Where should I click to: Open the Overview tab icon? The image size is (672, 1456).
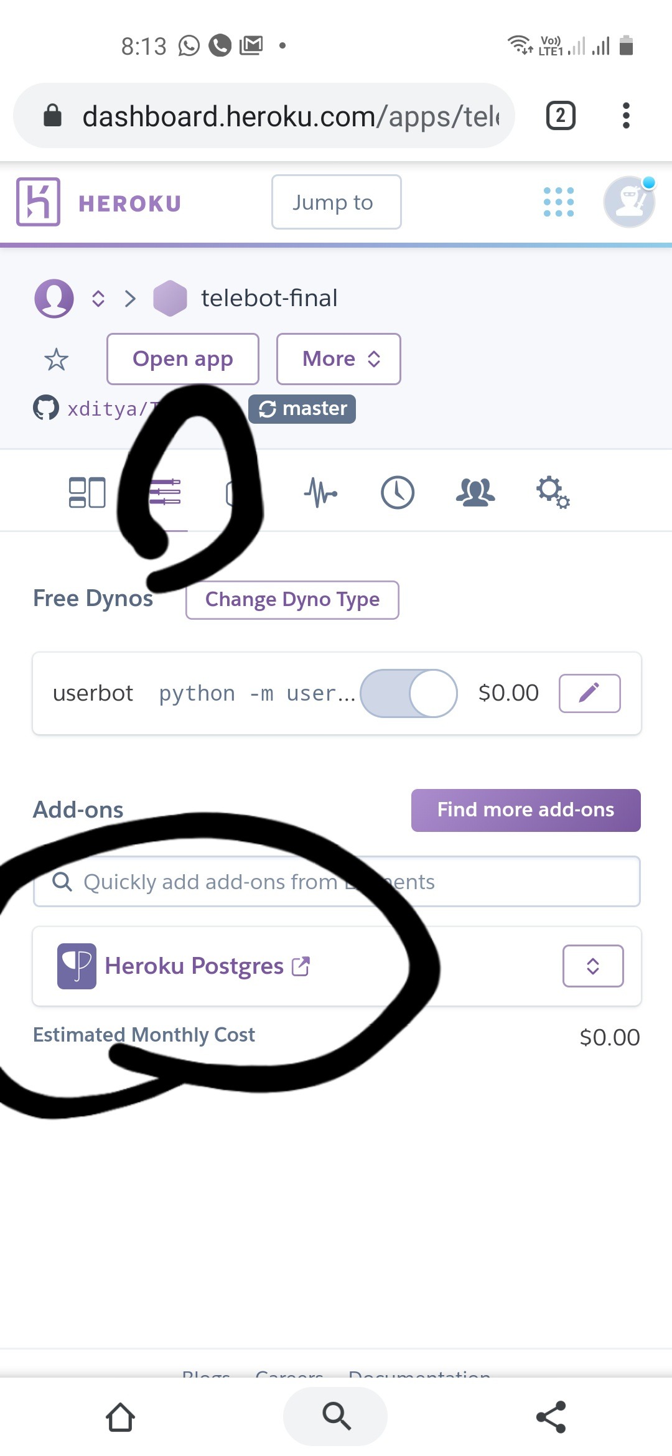coord(86,493)
